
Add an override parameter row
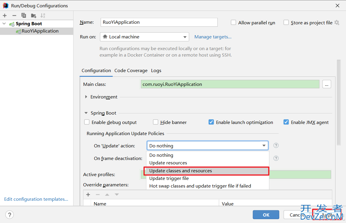88,195
